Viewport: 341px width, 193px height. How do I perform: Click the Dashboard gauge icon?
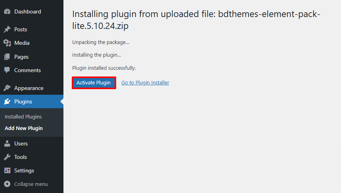(7, 11)
